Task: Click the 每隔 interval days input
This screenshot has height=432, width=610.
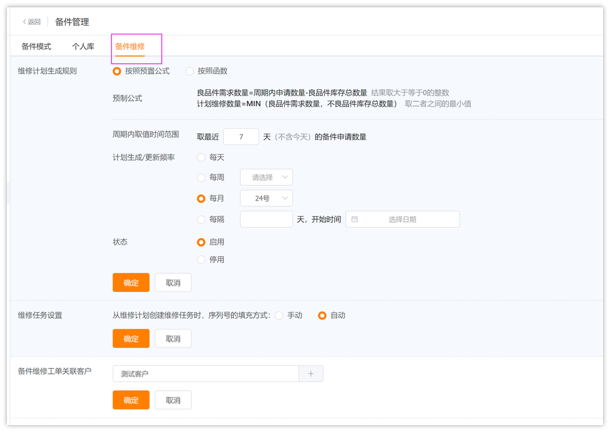Action: coord(267,219)
